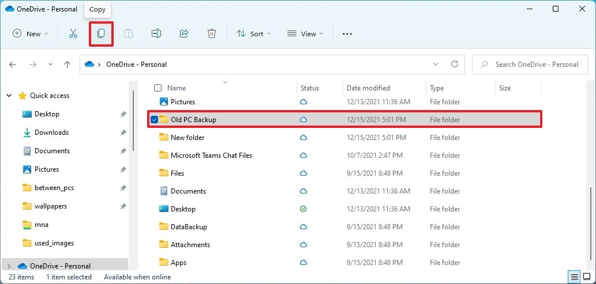Viewport: 596px width, 284px height.
Task: Click the DataBackup folder icon
Action: pos(164,226)
